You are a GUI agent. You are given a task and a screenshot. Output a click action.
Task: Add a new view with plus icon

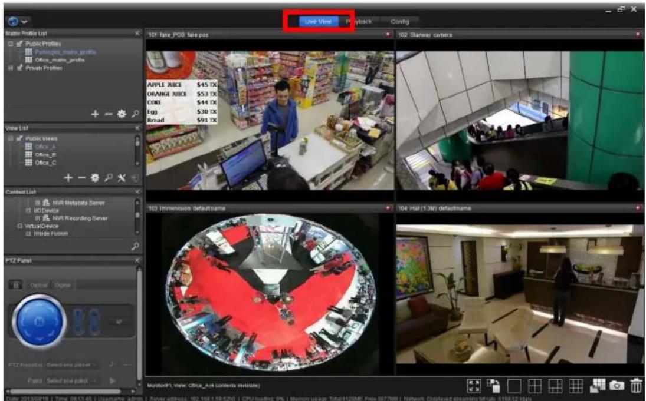click(68, 178)
